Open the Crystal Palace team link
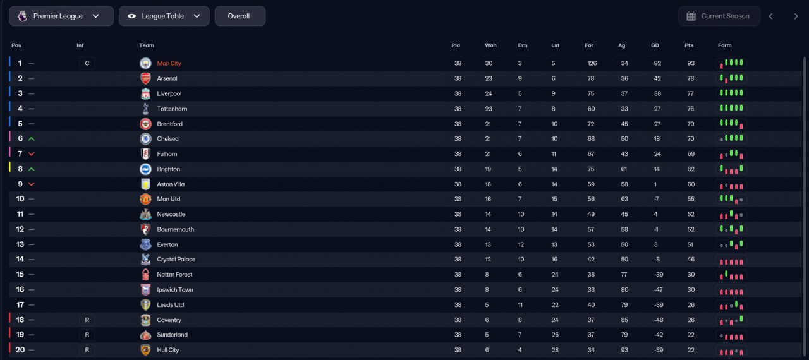 coord(176,260)
